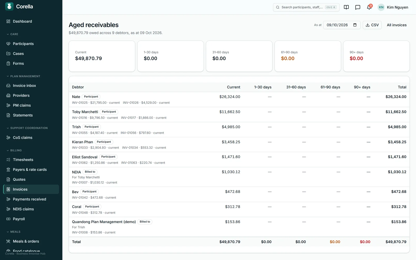Click the Meals & orders utensils icon
Viewport: 416px width, 260px height.
8,241
